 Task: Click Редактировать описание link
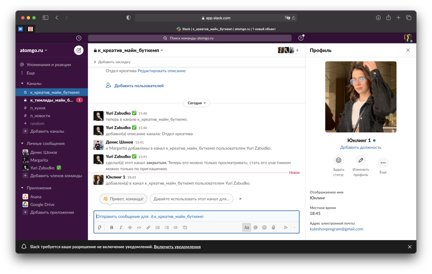[161, 71]
